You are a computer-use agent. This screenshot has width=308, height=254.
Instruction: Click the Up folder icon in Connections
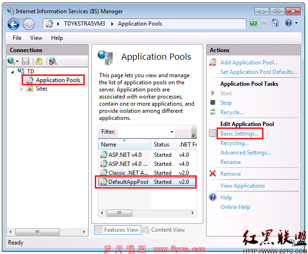point(39,61)
